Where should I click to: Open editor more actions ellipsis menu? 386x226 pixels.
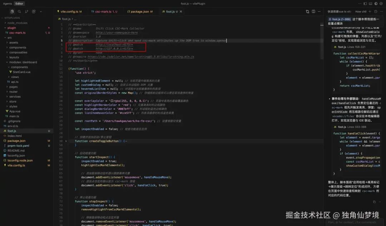[x=319, y=11]
